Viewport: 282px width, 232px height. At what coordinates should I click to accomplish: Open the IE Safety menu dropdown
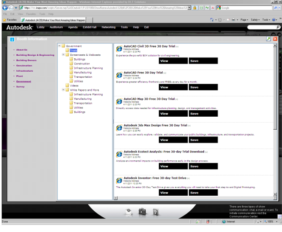255,20
